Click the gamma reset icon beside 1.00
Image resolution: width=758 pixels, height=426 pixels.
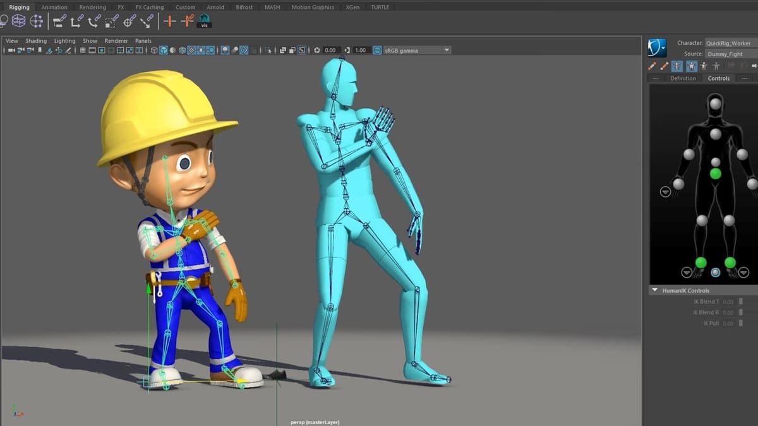pyautogui.click(x=347, y=50)
